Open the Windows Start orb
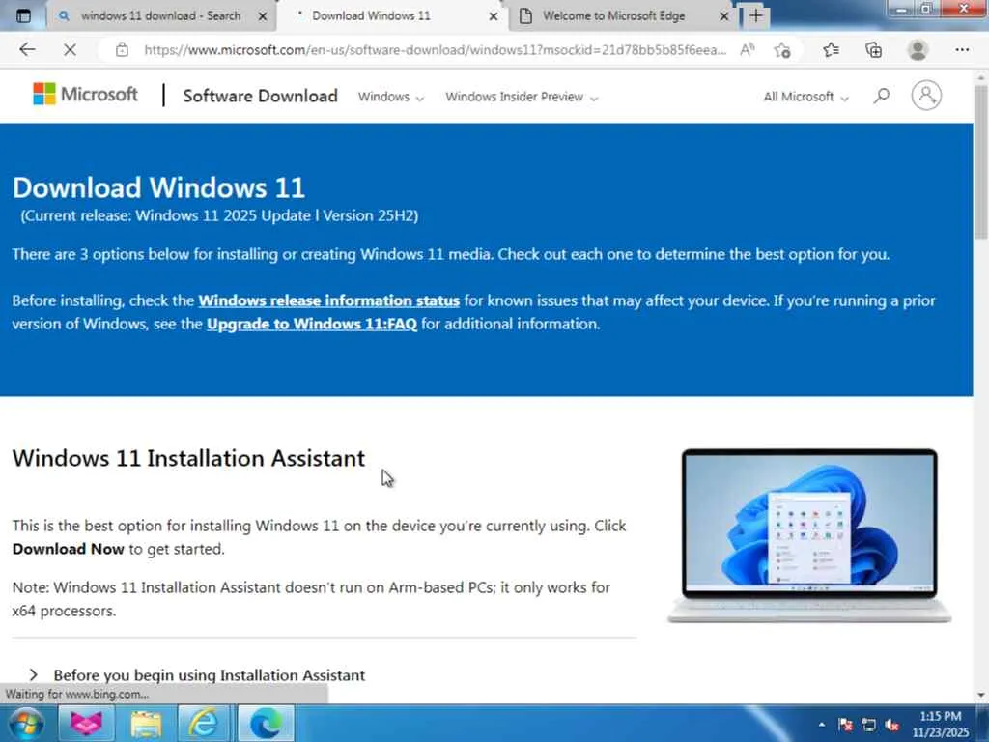 (26, 723)
